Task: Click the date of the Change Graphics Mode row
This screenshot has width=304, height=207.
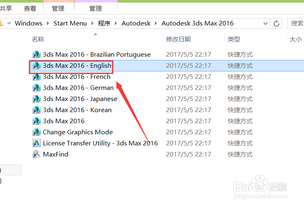Action: pos(188,132)
